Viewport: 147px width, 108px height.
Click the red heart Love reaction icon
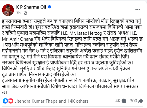coord(11,101)
